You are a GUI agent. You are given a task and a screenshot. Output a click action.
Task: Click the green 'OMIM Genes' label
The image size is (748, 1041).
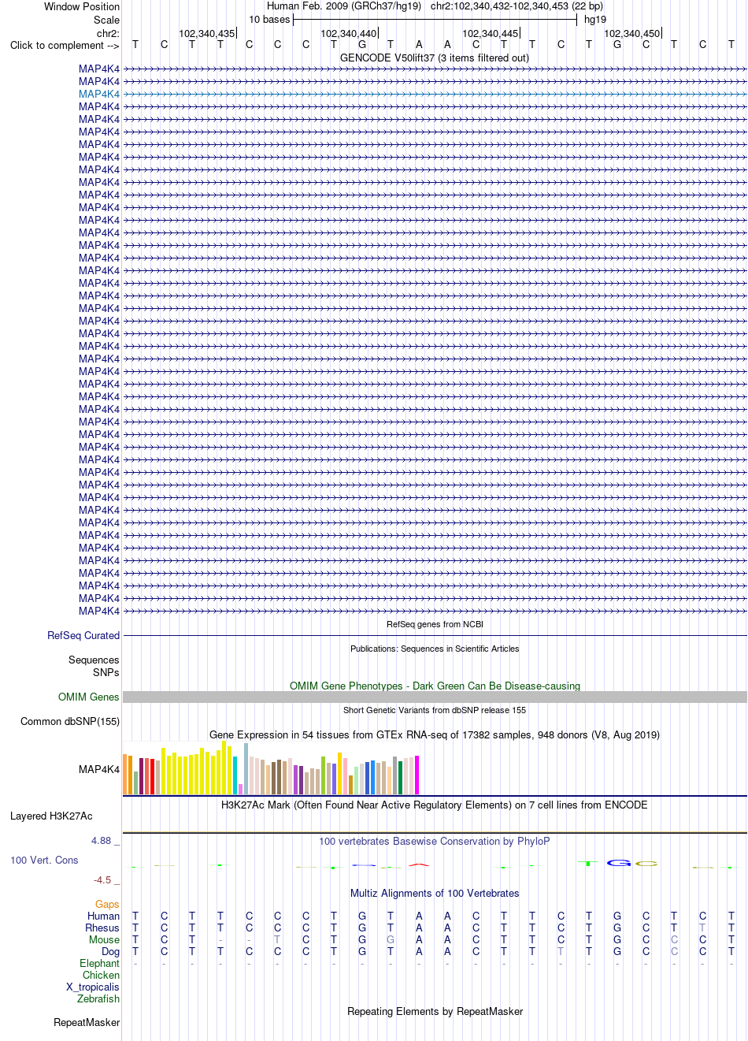click(89, 697)
